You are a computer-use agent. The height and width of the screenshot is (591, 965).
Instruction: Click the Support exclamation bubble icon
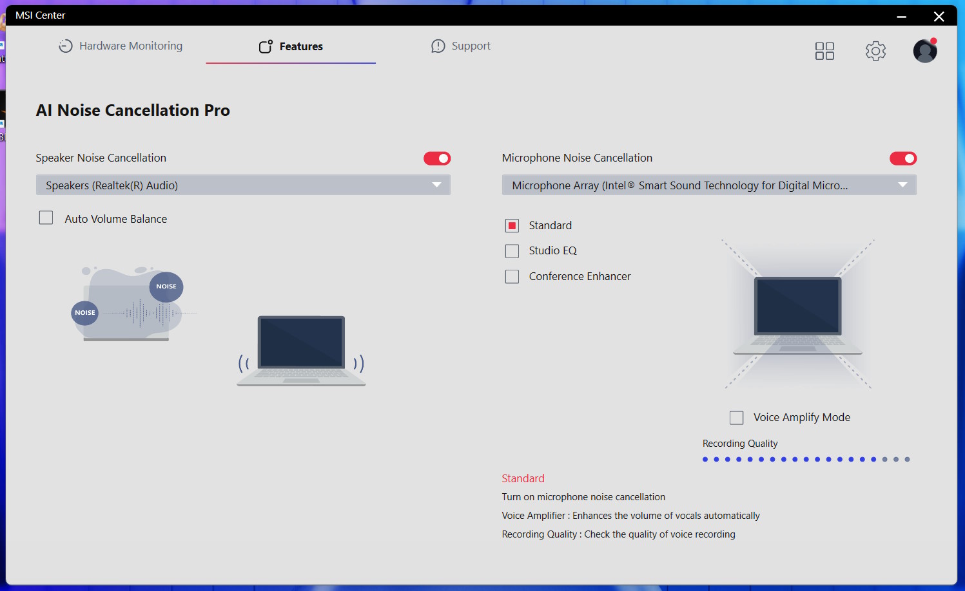(x=438, y=46)
